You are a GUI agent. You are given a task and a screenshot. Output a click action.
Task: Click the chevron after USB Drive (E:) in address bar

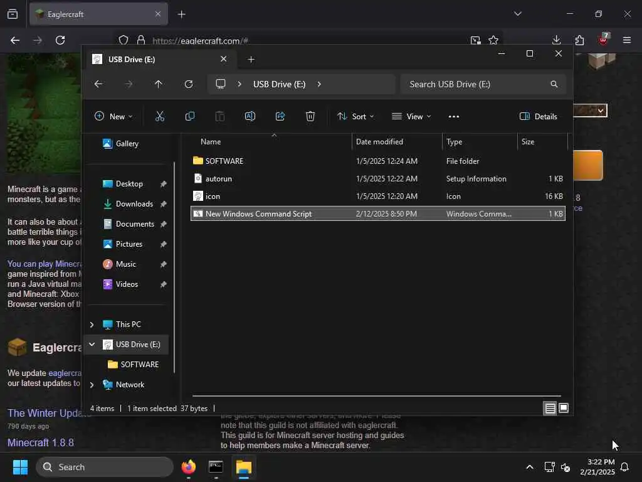pos(319,84)
